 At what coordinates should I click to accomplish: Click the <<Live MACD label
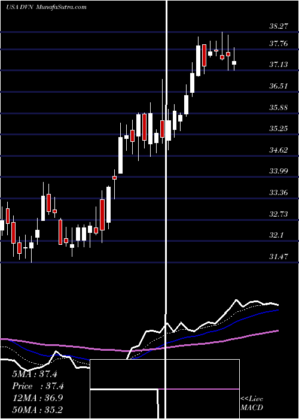click(x=252, y=403)
